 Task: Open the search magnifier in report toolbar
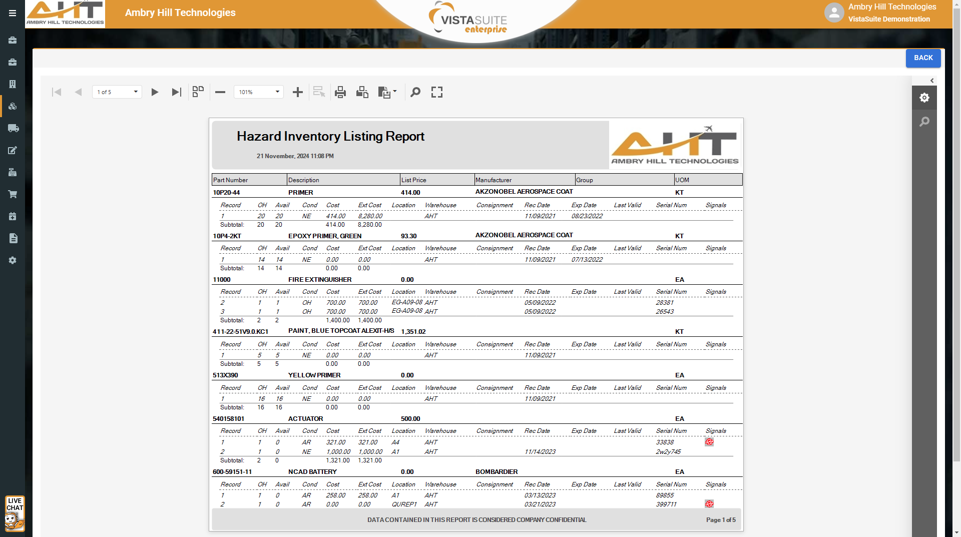coord(415,92)
